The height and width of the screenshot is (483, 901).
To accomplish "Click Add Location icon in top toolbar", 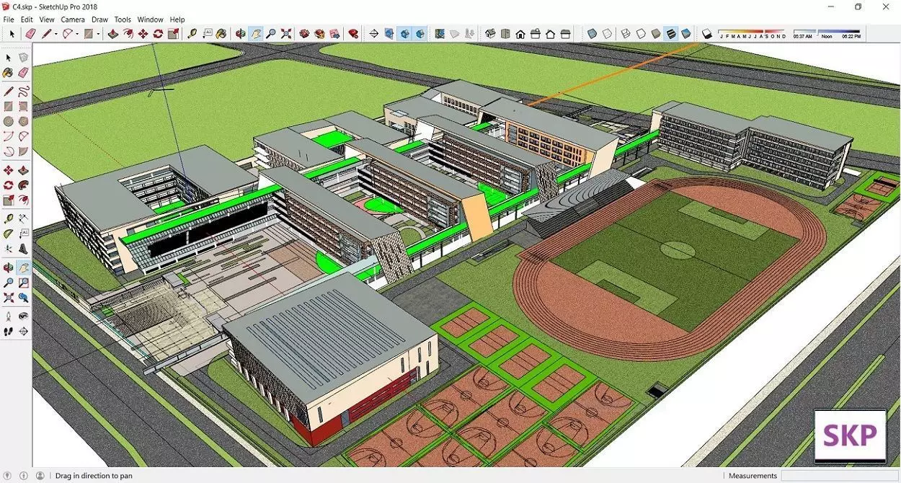I will [440, 33].
